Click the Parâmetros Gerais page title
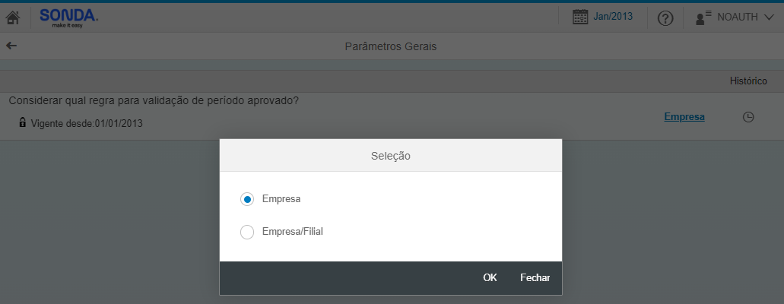This screenshot has height=304, width=784. [x=391, y=46]
